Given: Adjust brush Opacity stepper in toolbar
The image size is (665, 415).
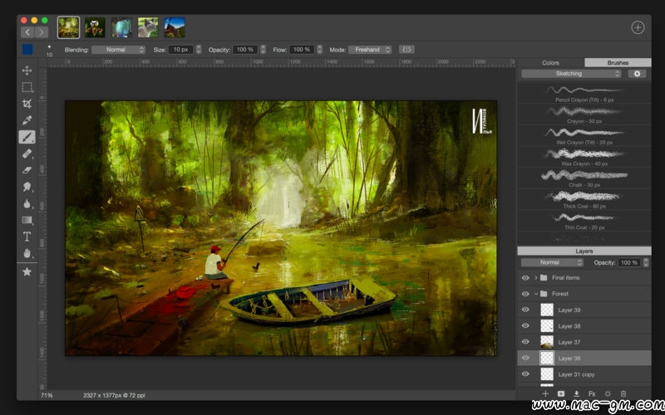Looking at the screenshot, I should tap(263, 50).
